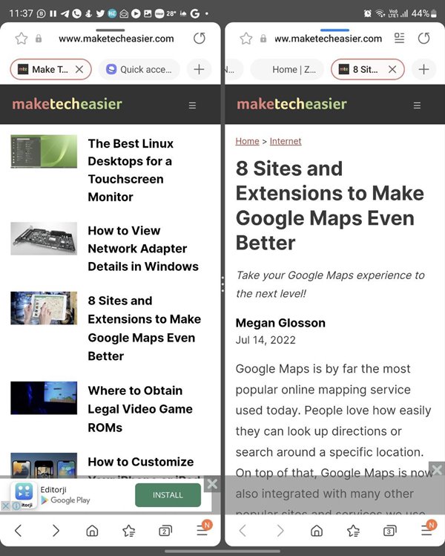Go back in left browser window

[x=19, y=531]
